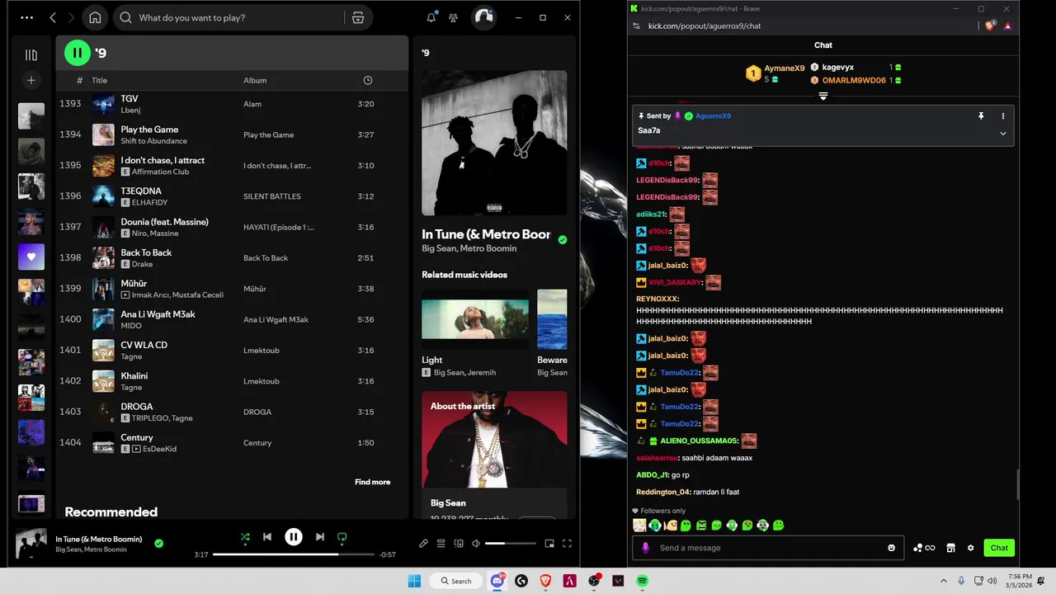
Task: Toggle saved checkmark in Now Playing panel
Action: (x=563, y=240)
